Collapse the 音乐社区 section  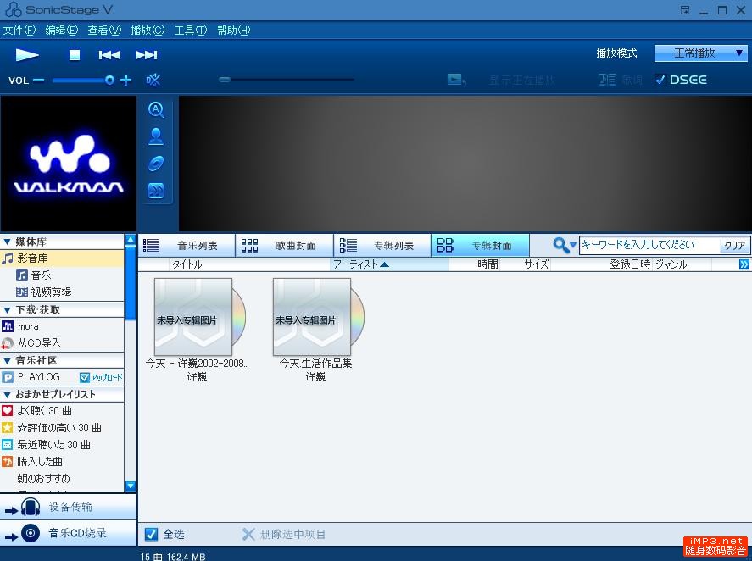tap(7, 360)
